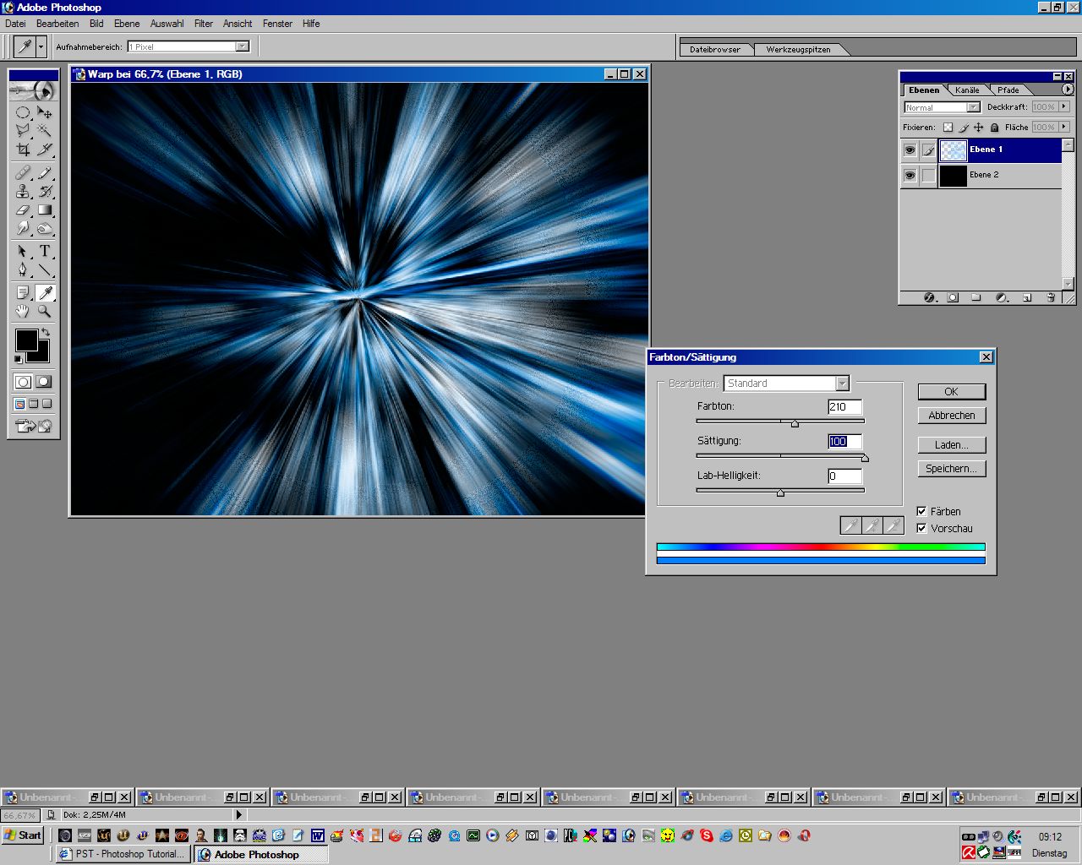Select the Line tool
1082x865 pixels.
point(45,270)
